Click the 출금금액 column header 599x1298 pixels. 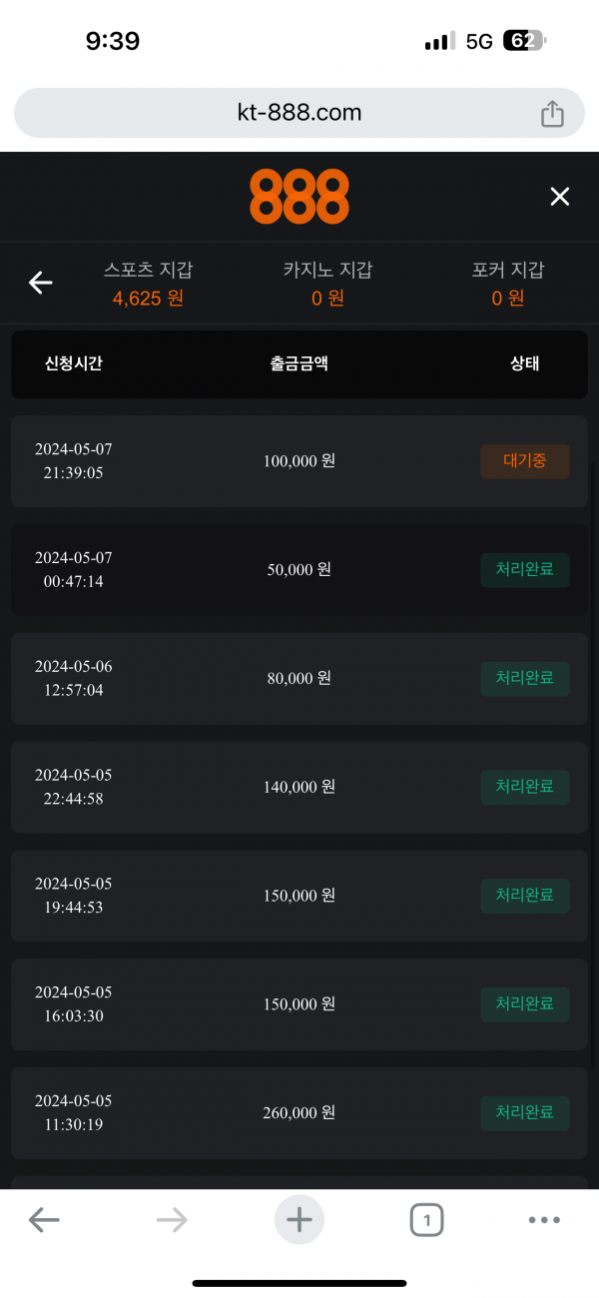click(299, 363)
